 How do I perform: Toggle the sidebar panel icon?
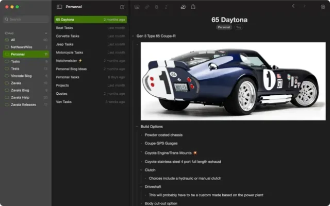pos(59,7)
